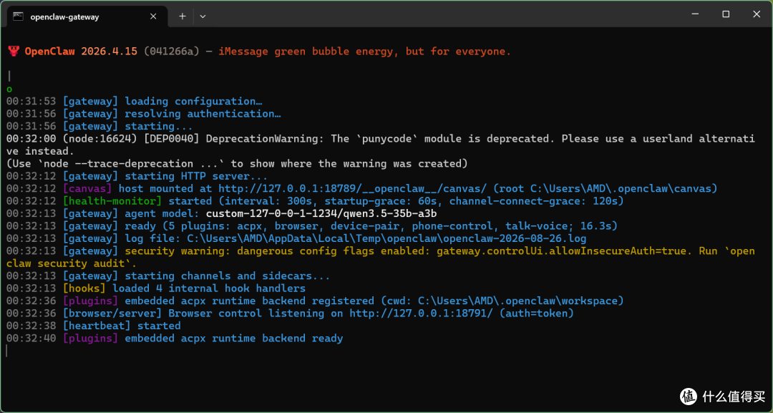Open a new terminal tab
This screenshot has height=413, width=773.
(183, 16)
